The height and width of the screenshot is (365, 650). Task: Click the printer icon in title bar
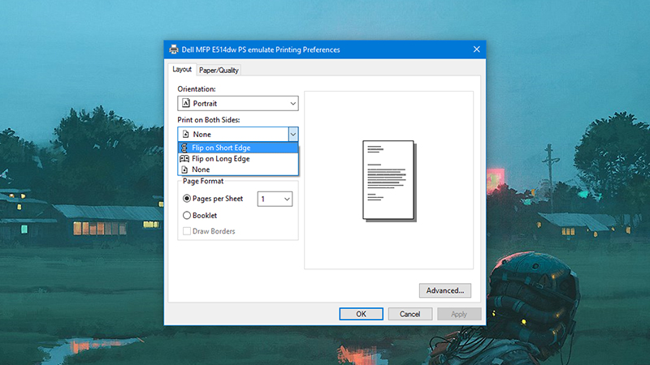(174, 49)
